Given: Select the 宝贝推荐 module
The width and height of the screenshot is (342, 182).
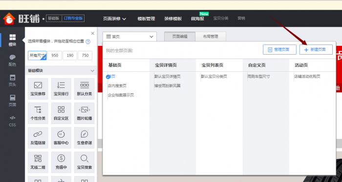Looking at the screenshot, I should coord(38,89).
